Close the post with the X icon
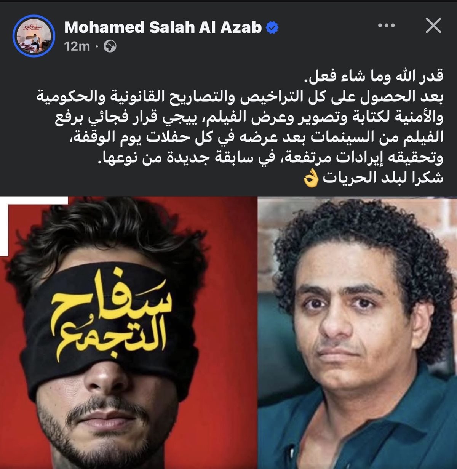This screenshot has width=457, height=469. [433, 26]
